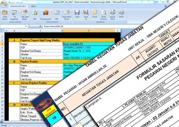Viewport: 179px width, 127px height.
Task: Select the Nama cell Ihsan Amrullah,SE
Action: point(89,44)
